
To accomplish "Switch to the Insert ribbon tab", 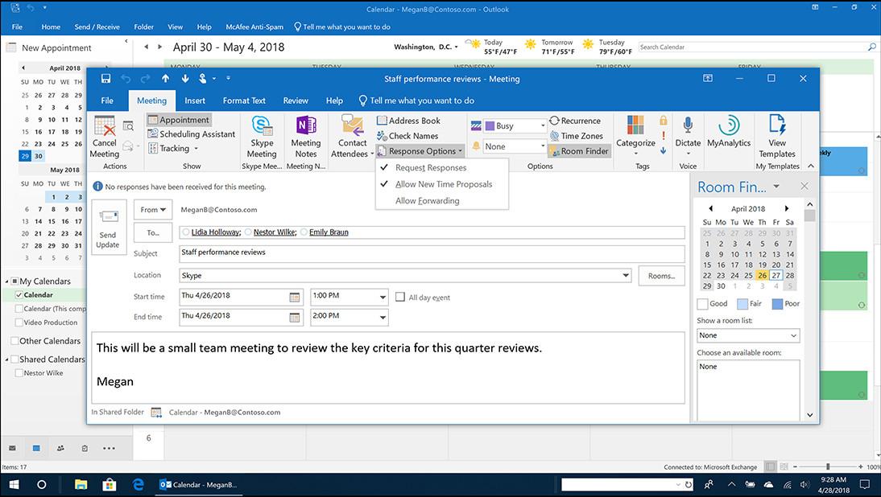I will [196, 101].
